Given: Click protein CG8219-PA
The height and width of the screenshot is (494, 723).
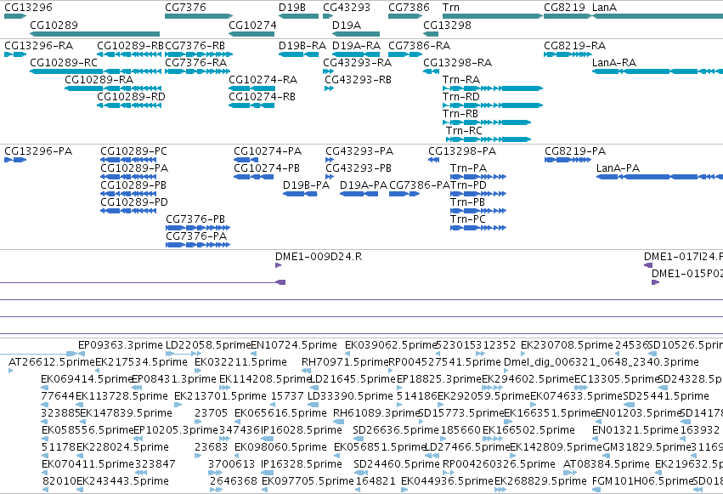Looking at the screenshot, I should (568, 160).
